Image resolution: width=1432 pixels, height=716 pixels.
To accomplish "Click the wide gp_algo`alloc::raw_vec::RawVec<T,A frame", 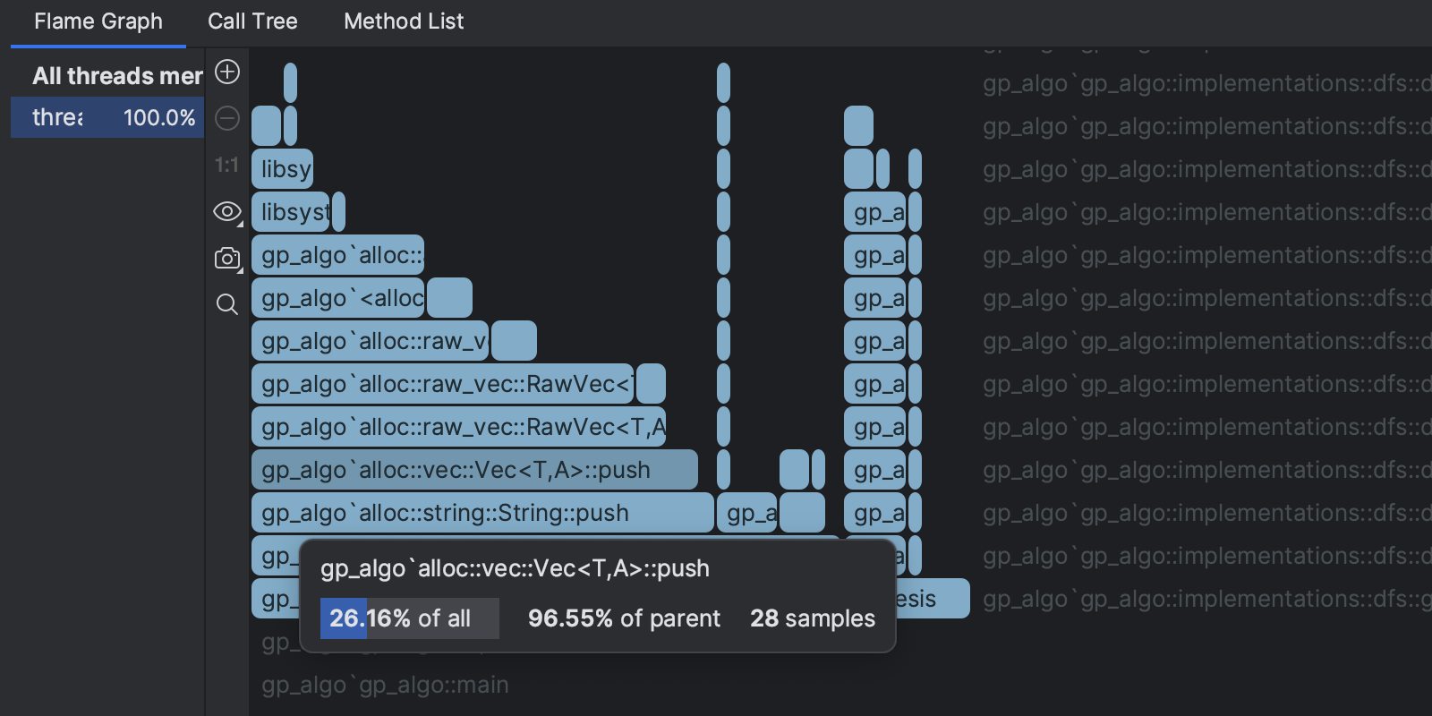I will [x=458, y=427].
